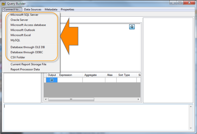Image resolution: width=197 pixels, height=134 pixels.
Task: Click the empty Alias cell in first row
Action: pyautogui.click(x=111, y=80)
